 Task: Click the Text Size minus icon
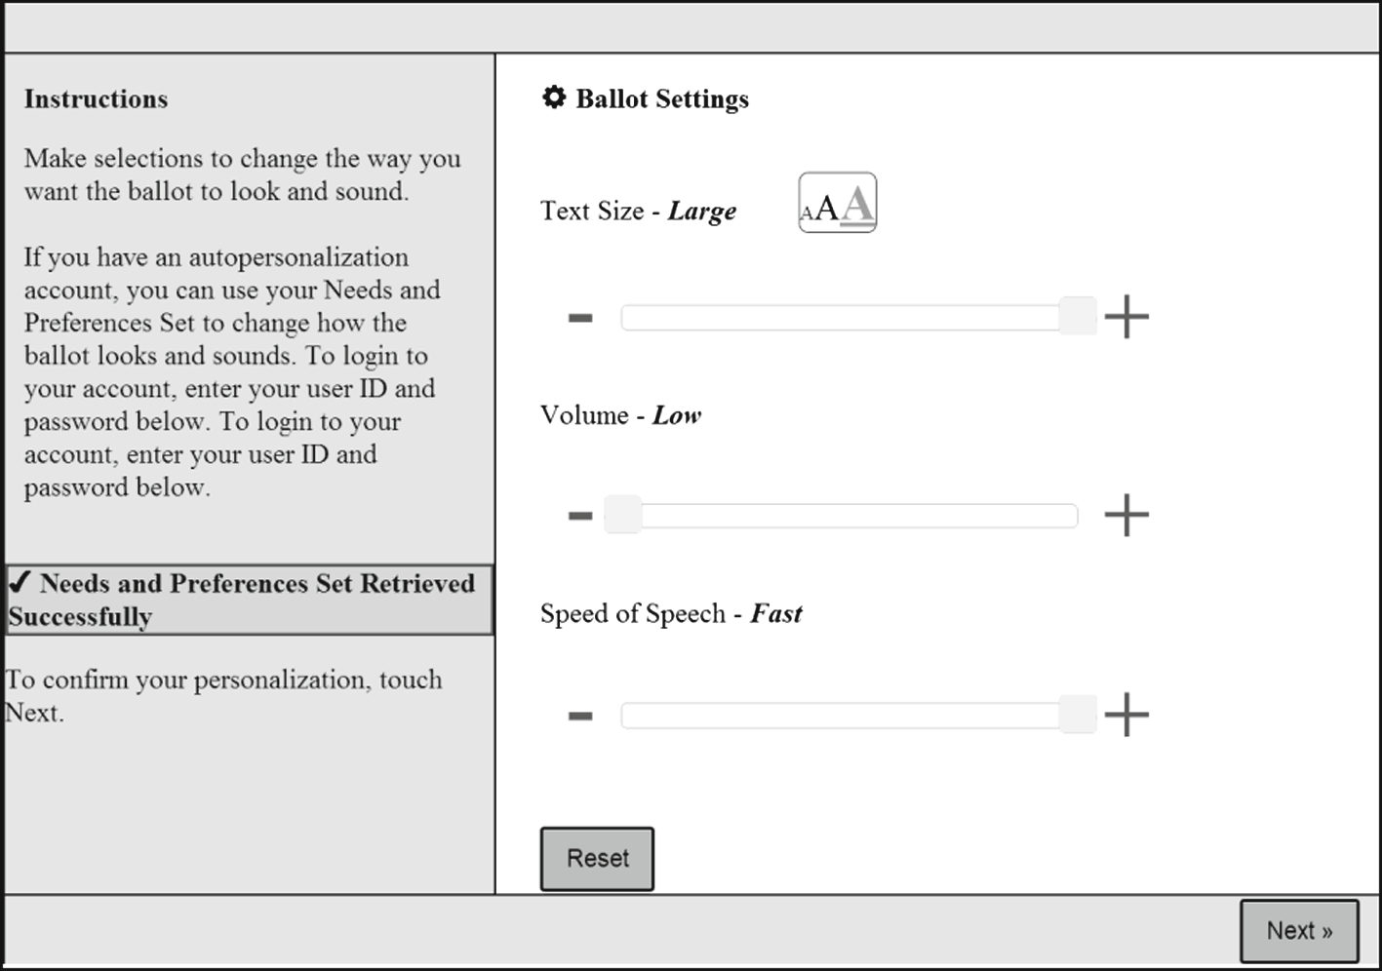pyautogui.click(x=580, y=318)
